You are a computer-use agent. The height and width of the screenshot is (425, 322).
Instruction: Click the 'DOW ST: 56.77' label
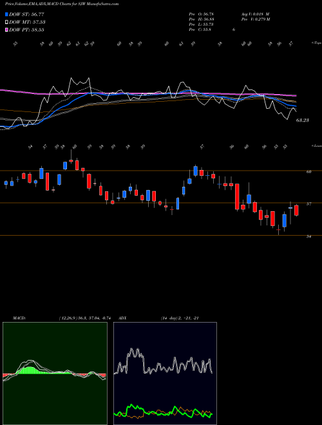coord(26,14)
